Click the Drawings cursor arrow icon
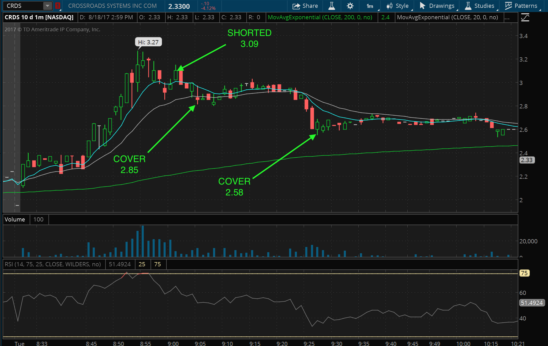Screen dimensions: 548x346 (422, 6)
